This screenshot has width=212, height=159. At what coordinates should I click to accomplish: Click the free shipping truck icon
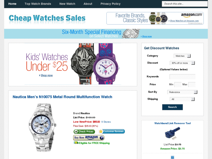(76, 143)
